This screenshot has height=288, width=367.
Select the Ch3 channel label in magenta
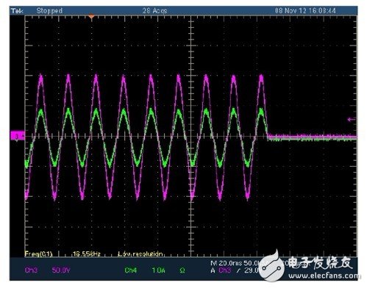[x=31, y=270]
